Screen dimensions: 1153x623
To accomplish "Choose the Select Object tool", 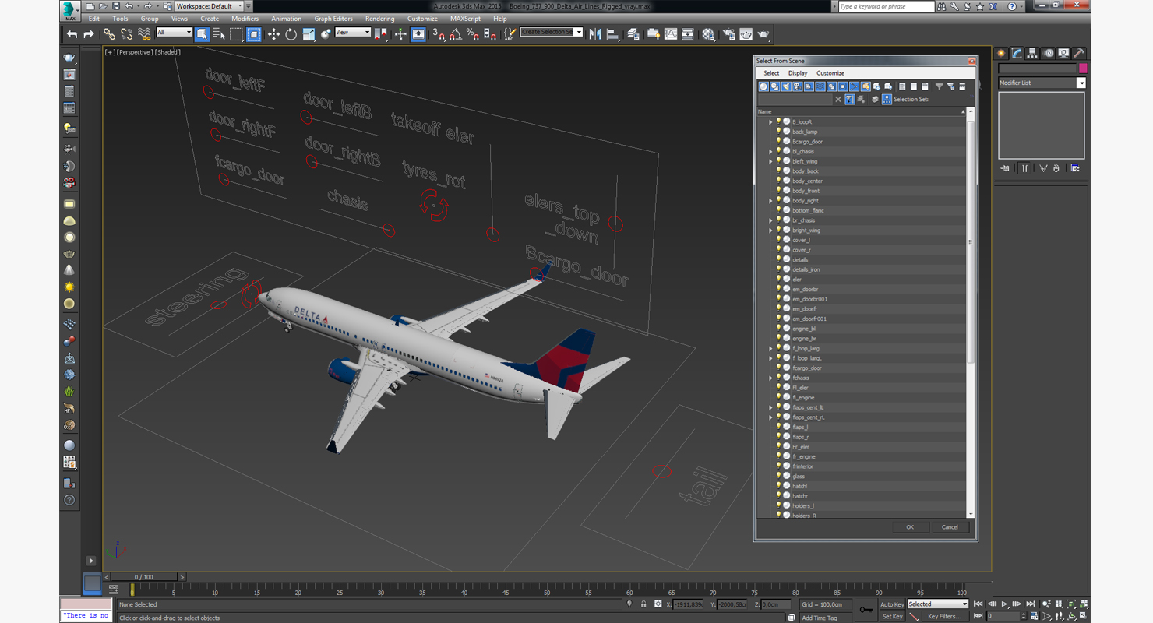I will pos(202,34).
